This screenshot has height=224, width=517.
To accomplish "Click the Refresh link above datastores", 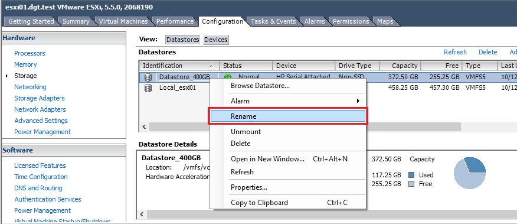I will (455, 52).
